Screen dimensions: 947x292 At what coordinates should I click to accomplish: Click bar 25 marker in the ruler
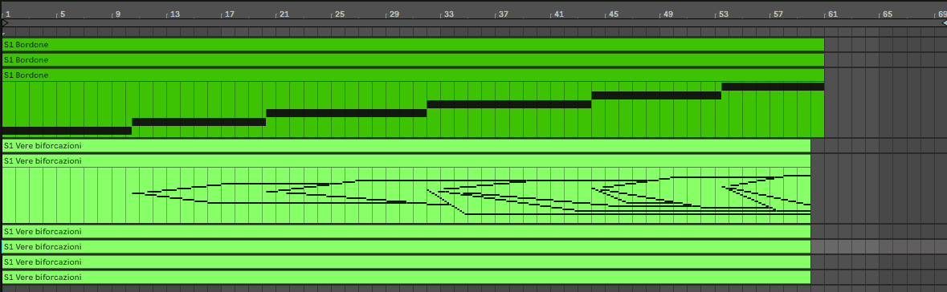[x=339, y=14]
